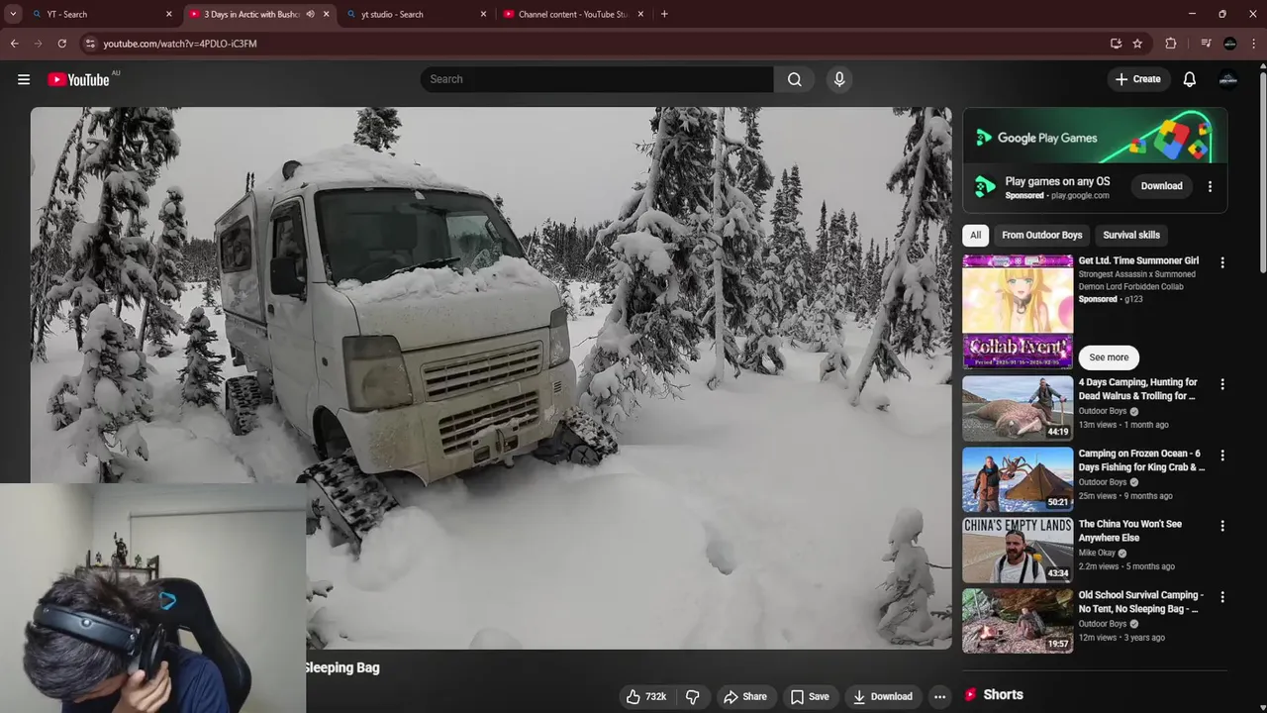This screenshot has height=713, width=1267.
Task: Open options for China You Won't See video
Action: pos(1222,526)
